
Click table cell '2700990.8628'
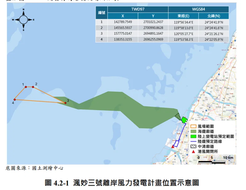(x=153, y=28)
